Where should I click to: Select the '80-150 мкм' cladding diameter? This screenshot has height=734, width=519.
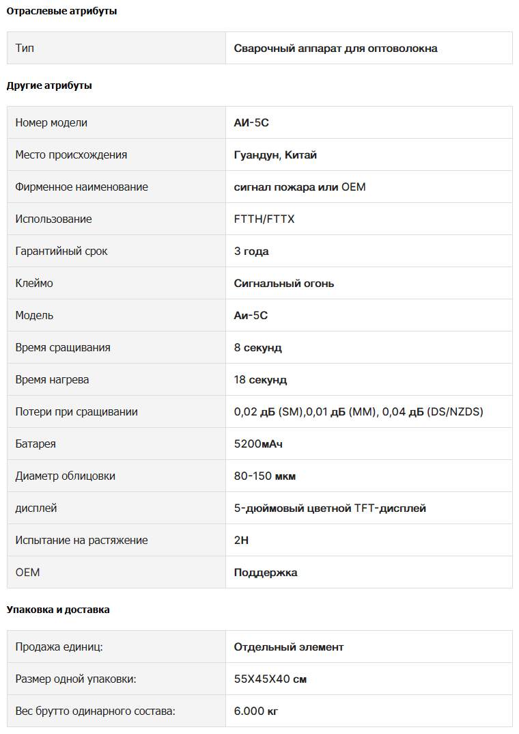click(265, 476)
